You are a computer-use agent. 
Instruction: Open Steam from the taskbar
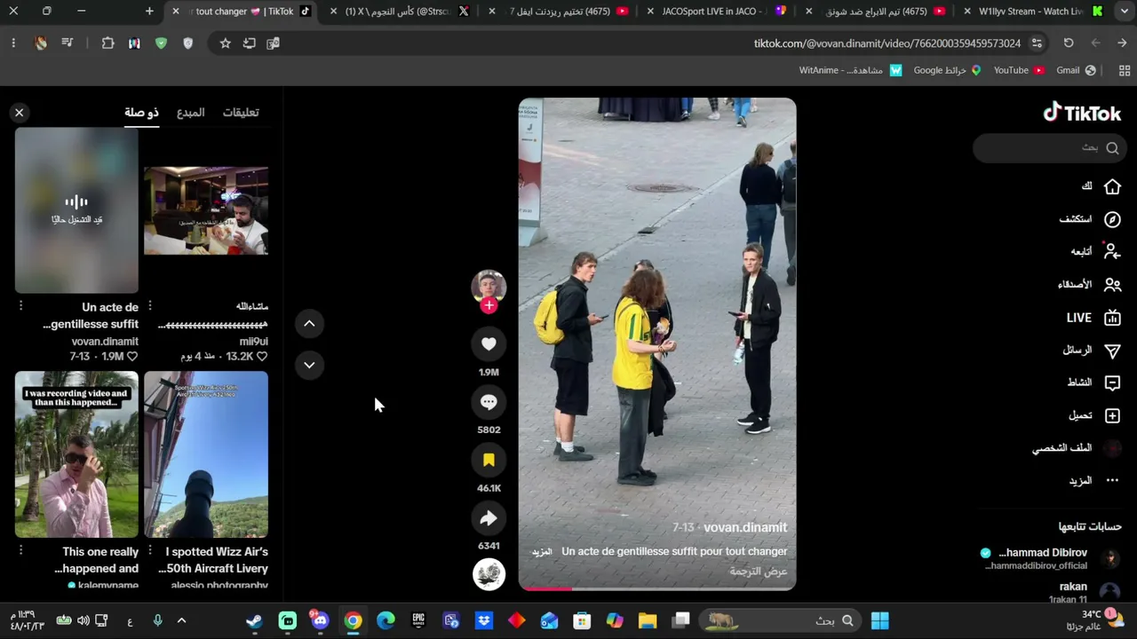tap(255, 620)
